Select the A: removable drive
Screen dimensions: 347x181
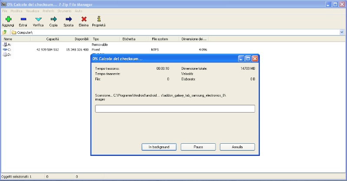10,45
